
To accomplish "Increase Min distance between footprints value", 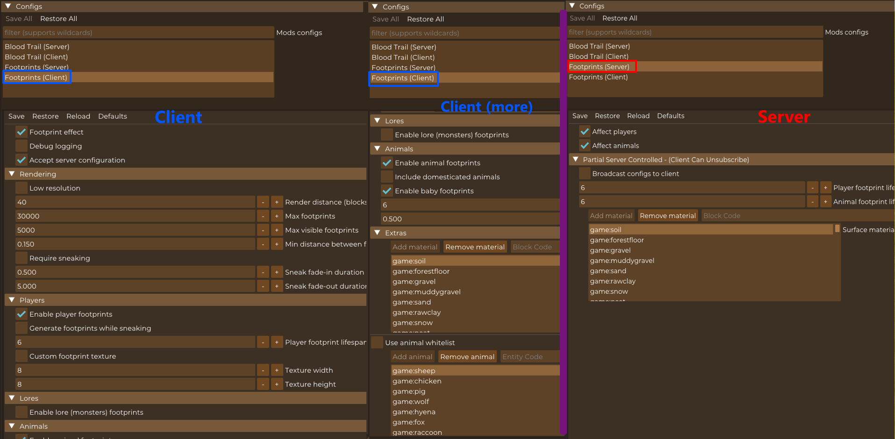I will pos(277,244).
